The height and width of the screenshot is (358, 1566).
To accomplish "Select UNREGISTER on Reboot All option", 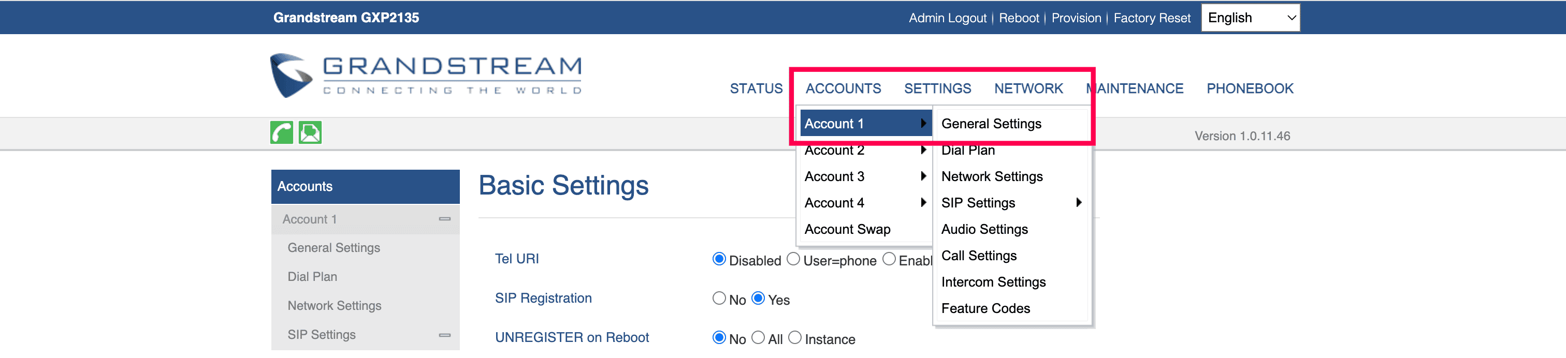I will 758,337.
